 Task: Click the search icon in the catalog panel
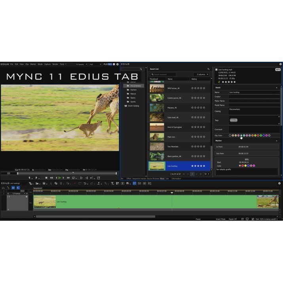141,69
